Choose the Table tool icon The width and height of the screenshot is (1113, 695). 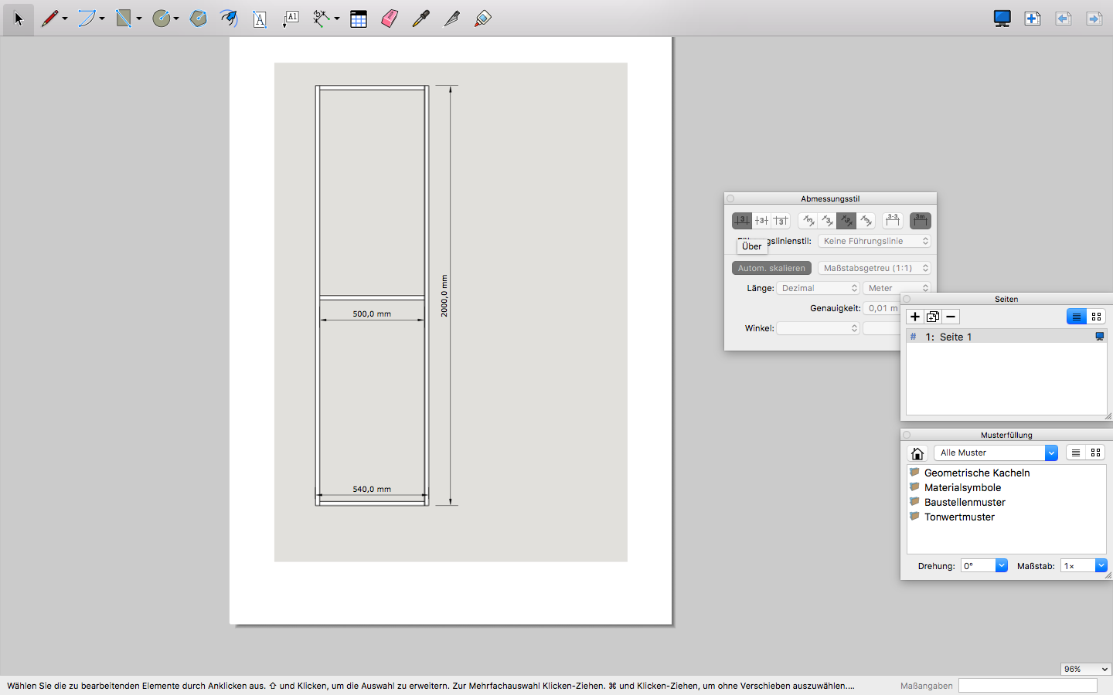coord(359,19)
